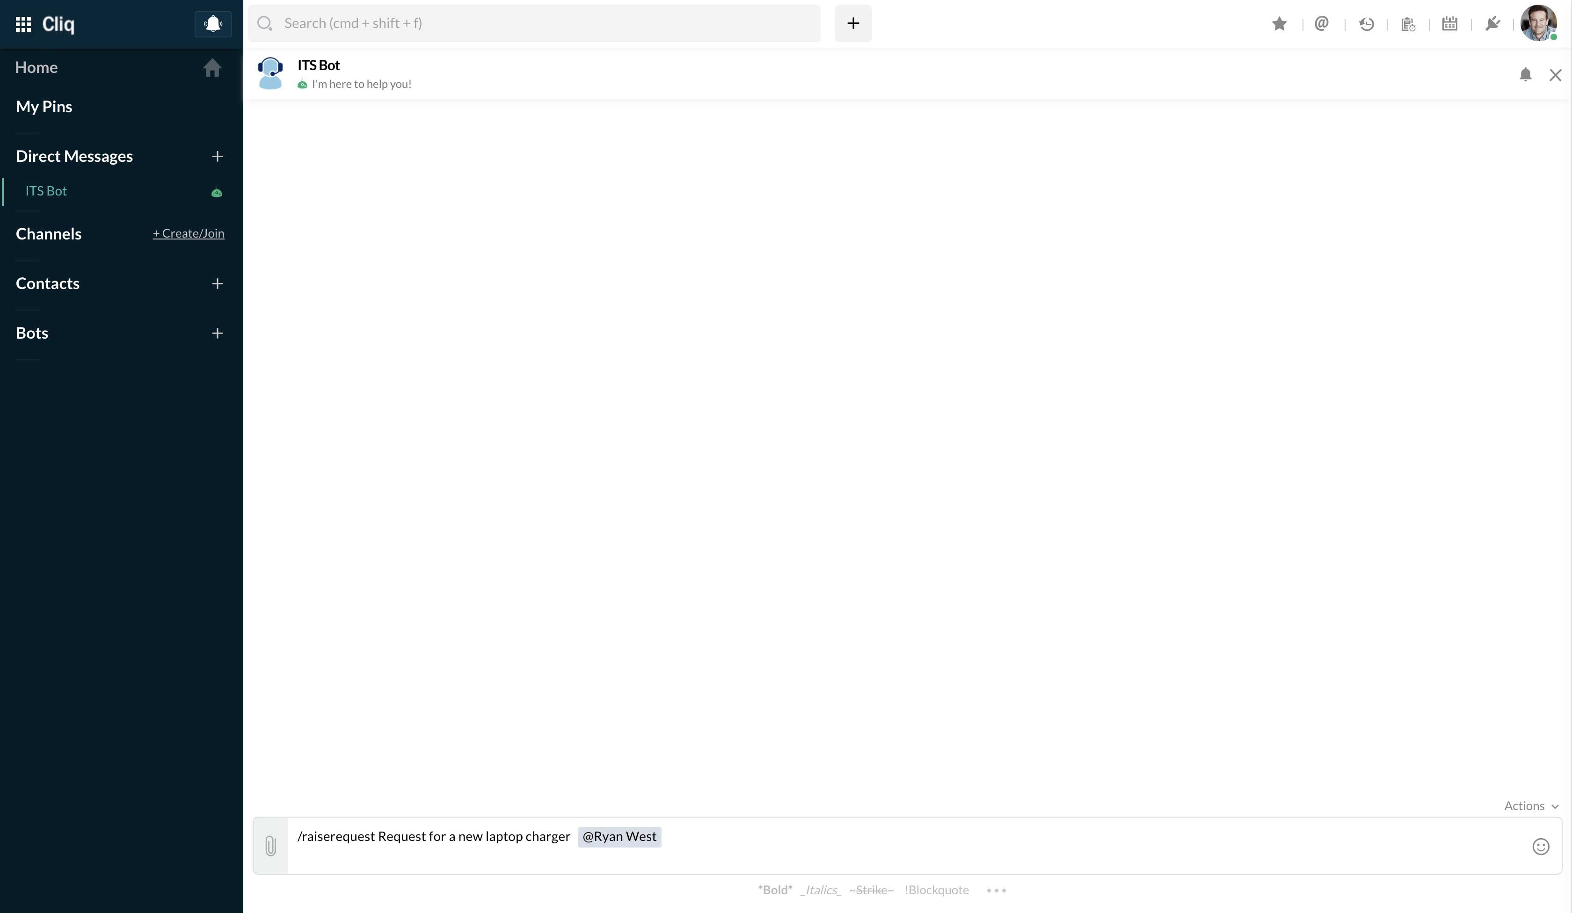Open the reminders clipboard icon
Image resolution: width=1572 pixels, height=913 pixels.
pos(1408,24)
